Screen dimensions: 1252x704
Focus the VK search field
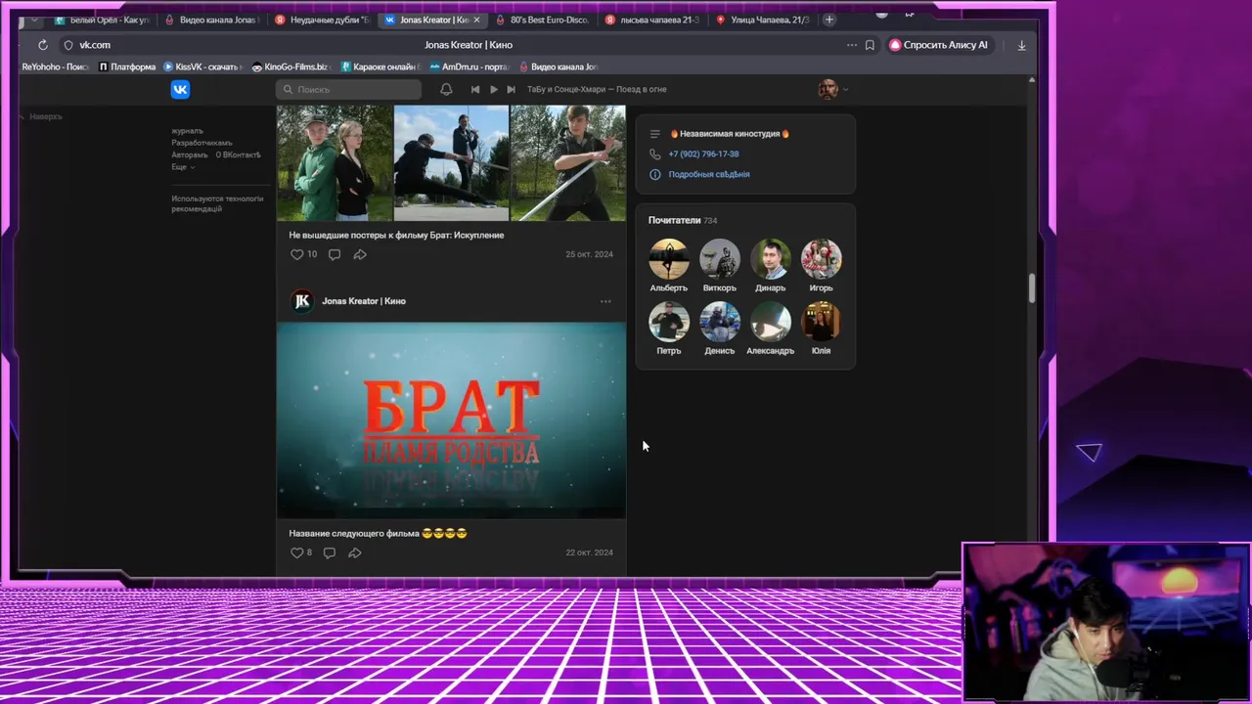coord(349,89)
